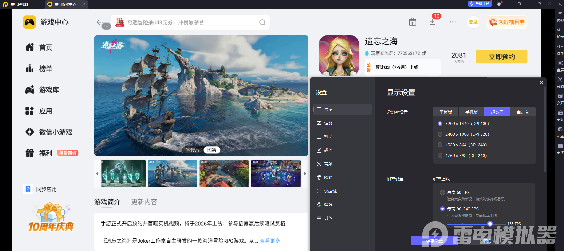Switch to 平板版 resolution tab
The height and width of the screenshot is (251, 564).
pyautogui.click(x=446, y=112)
